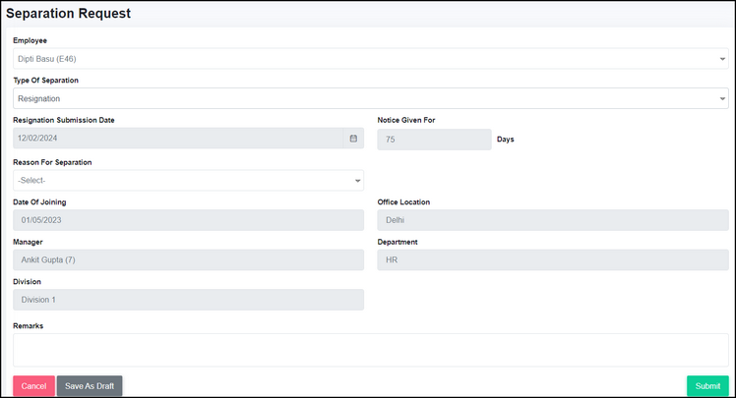Image resolution: width=736 pixels, height=398 pixels.
Task: Click the Reason For Separation label
Action: (x=52, y=162)
